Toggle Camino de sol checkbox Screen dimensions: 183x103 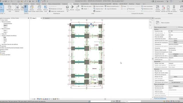pos(169,60)
